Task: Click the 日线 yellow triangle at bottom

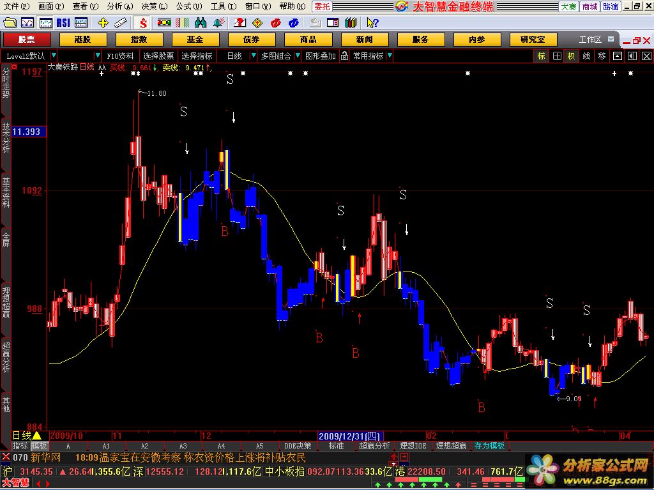Action: tap(36, 436)
